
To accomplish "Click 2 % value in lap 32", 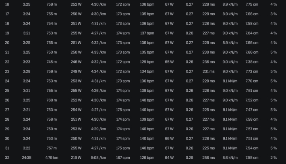I will [274, 158].
